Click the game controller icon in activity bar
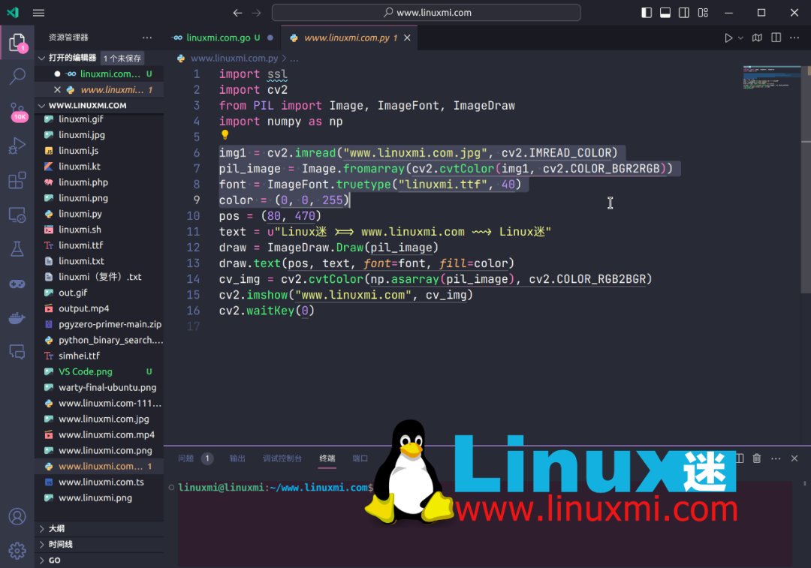This screenshot has width=811, height=568. (x=17, y=284)
